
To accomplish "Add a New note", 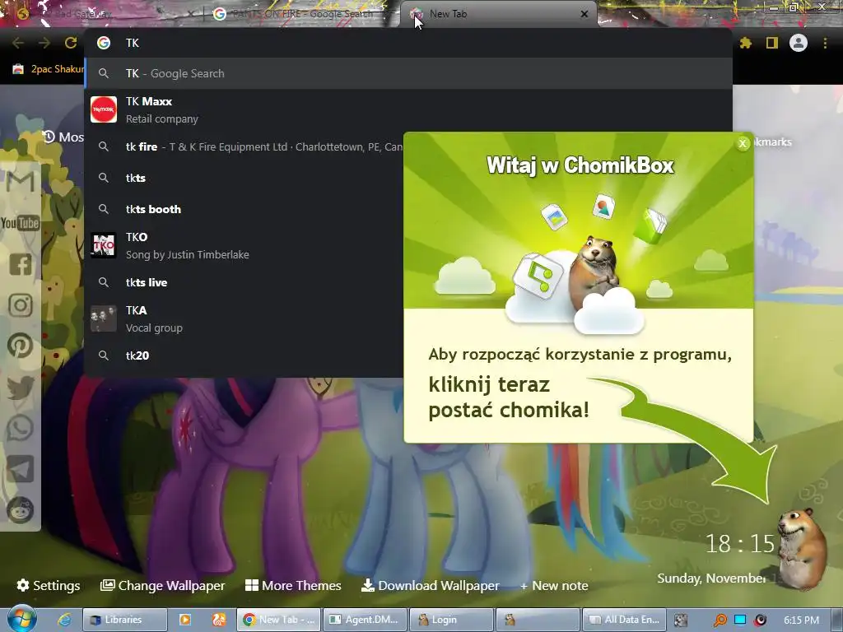I will tap(554, 585).
